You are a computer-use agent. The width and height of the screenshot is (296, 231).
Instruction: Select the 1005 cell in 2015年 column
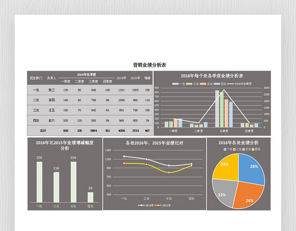pos(136,90)
